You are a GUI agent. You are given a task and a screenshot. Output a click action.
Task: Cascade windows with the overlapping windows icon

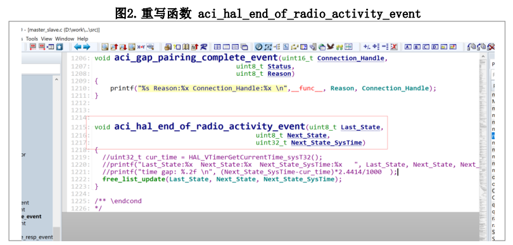[x=244, y=47]
